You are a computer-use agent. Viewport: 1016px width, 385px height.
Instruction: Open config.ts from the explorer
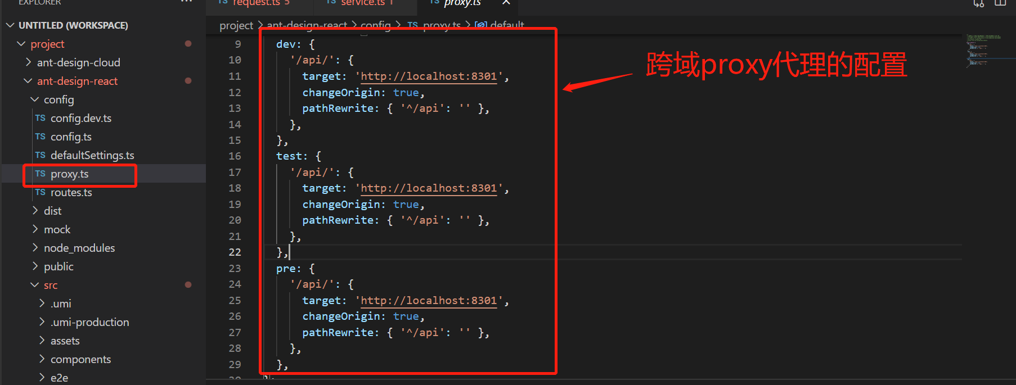tap(71, 137)
